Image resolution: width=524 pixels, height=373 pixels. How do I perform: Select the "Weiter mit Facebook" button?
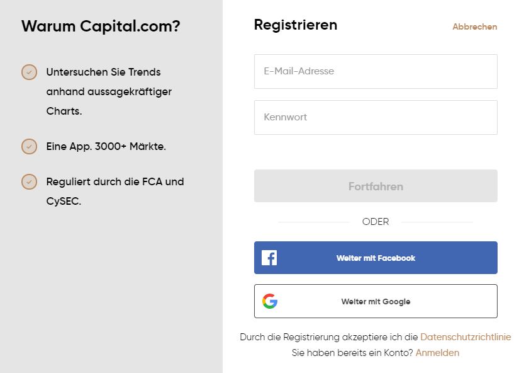[x=376, y=257]
